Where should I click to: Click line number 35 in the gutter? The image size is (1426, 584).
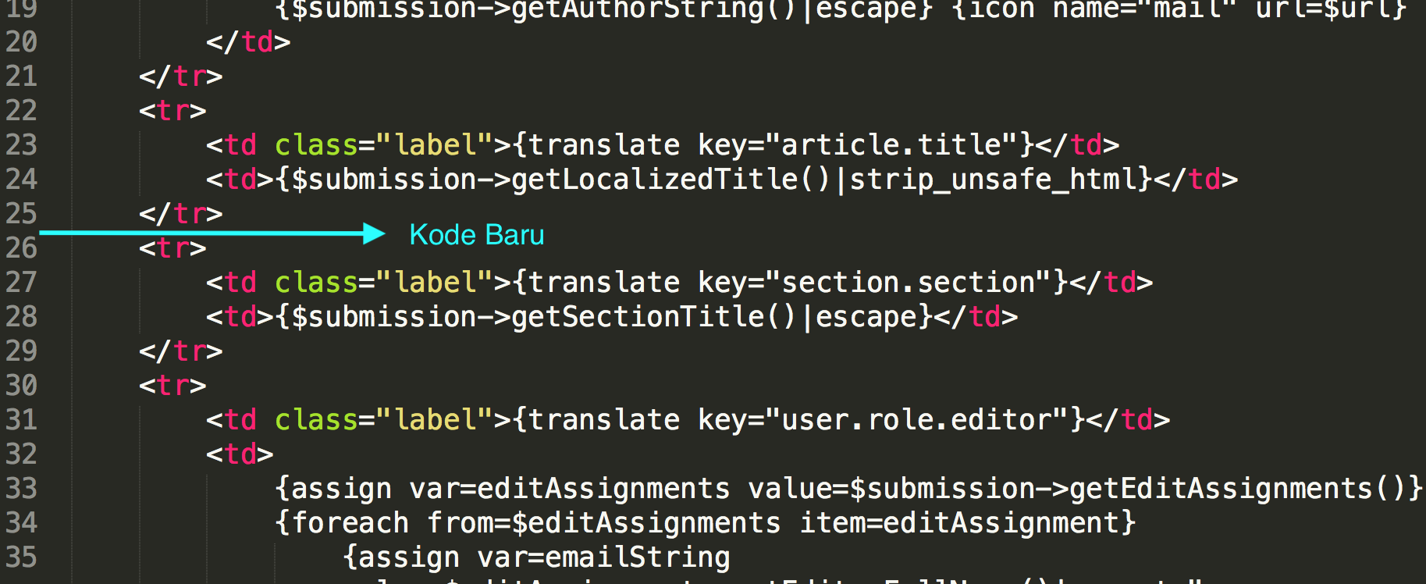tap(21, 557)
